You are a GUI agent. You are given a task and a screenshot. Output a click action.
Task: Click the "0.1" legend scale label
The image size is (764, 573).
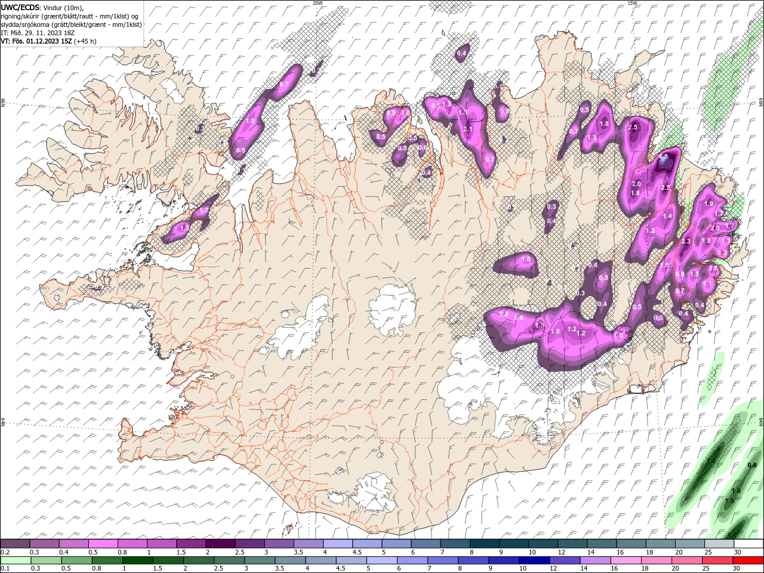tap(5, 569)
